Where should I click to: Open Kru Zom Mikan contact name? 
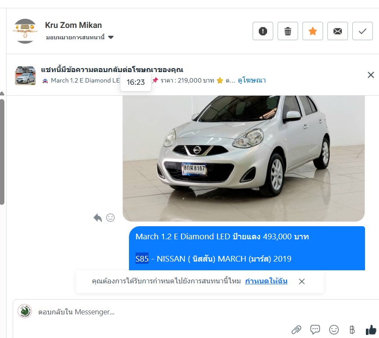[73, 25]
